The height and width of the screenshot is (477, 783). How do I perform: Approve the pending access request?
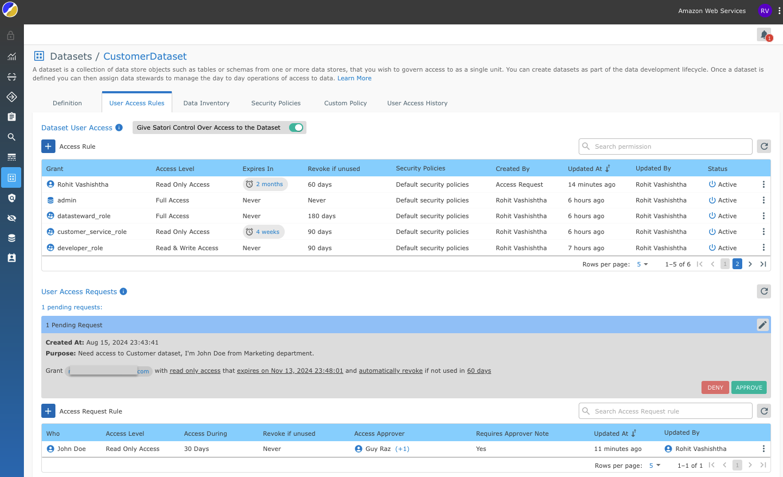749,387
